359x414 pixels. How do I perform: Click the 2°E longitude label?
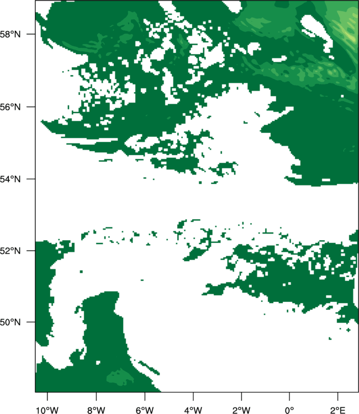click(337, 410)
